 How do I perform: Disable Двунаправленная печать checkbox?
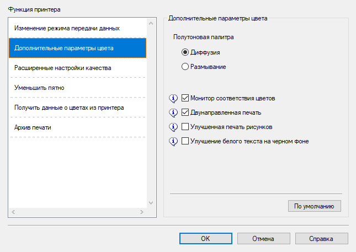185,112
